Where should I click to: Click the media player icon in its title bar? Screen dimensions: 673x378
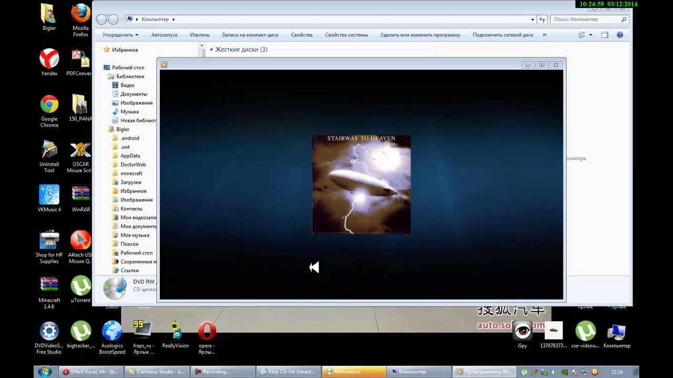(x=164, y=65)
